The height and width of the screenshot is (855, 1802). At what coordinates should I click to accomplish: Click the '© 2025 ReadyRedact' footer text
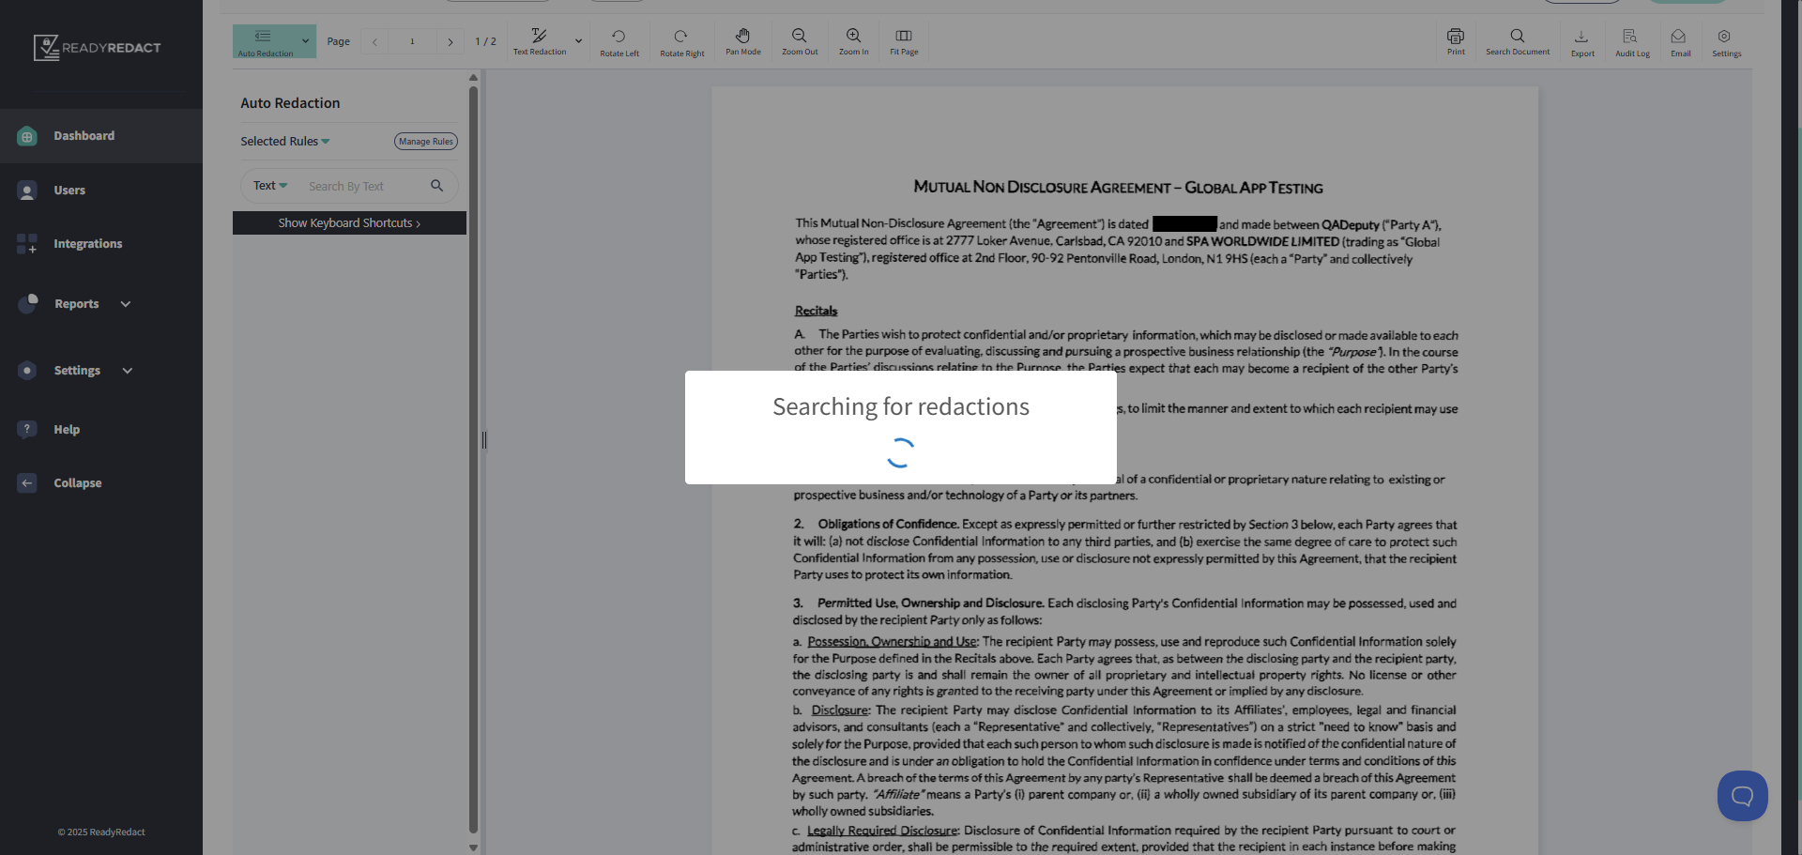point(101,832)
